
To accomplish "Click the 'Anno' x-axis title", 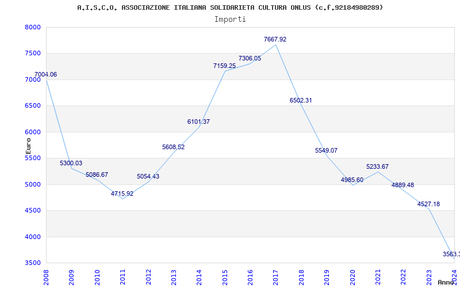I will coord(446,282).
